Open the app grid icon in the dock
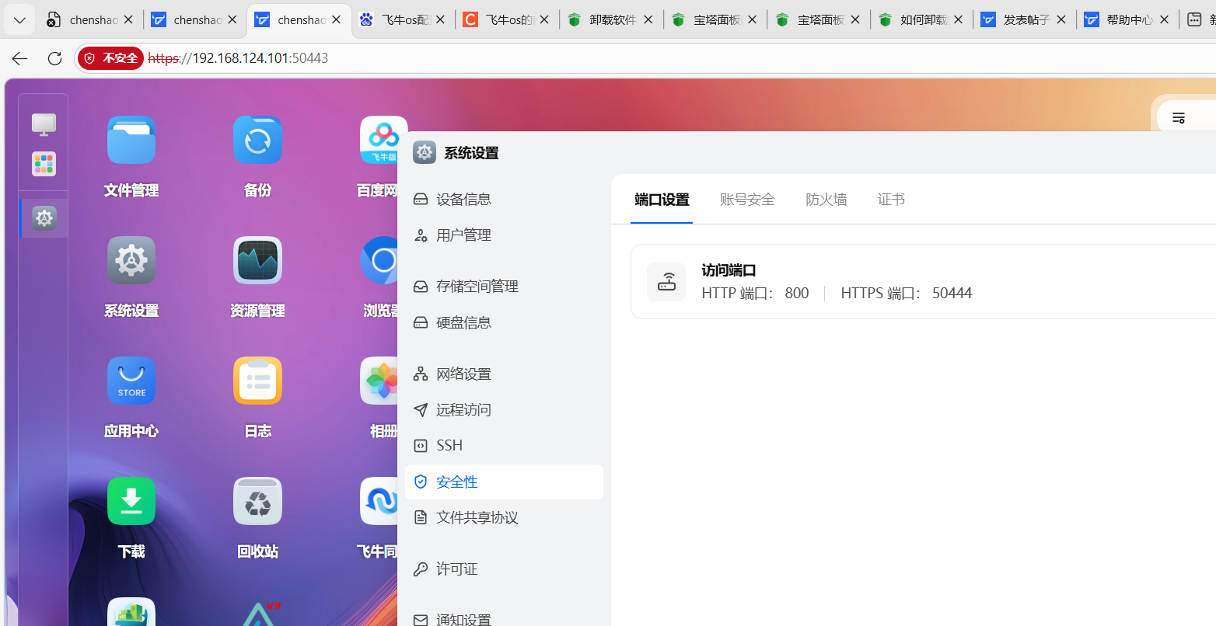This screenshot has height=626, width=1216. pyautogui.click(x=44, y=164)
